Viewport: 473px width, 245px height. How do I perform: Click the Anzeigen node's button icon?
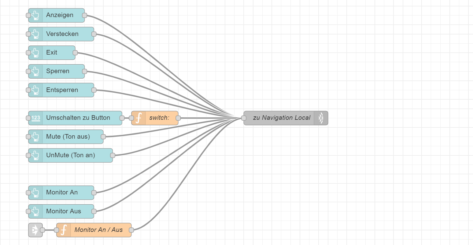pos(35,15)
